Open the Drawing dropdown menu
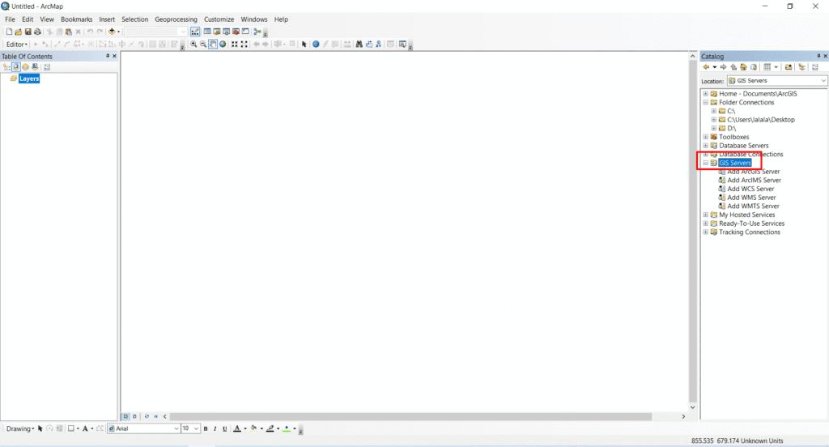829x447 pixels. 19,429
